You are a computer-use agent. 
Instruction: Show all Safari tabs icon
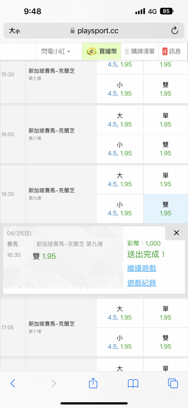(173, 383)
